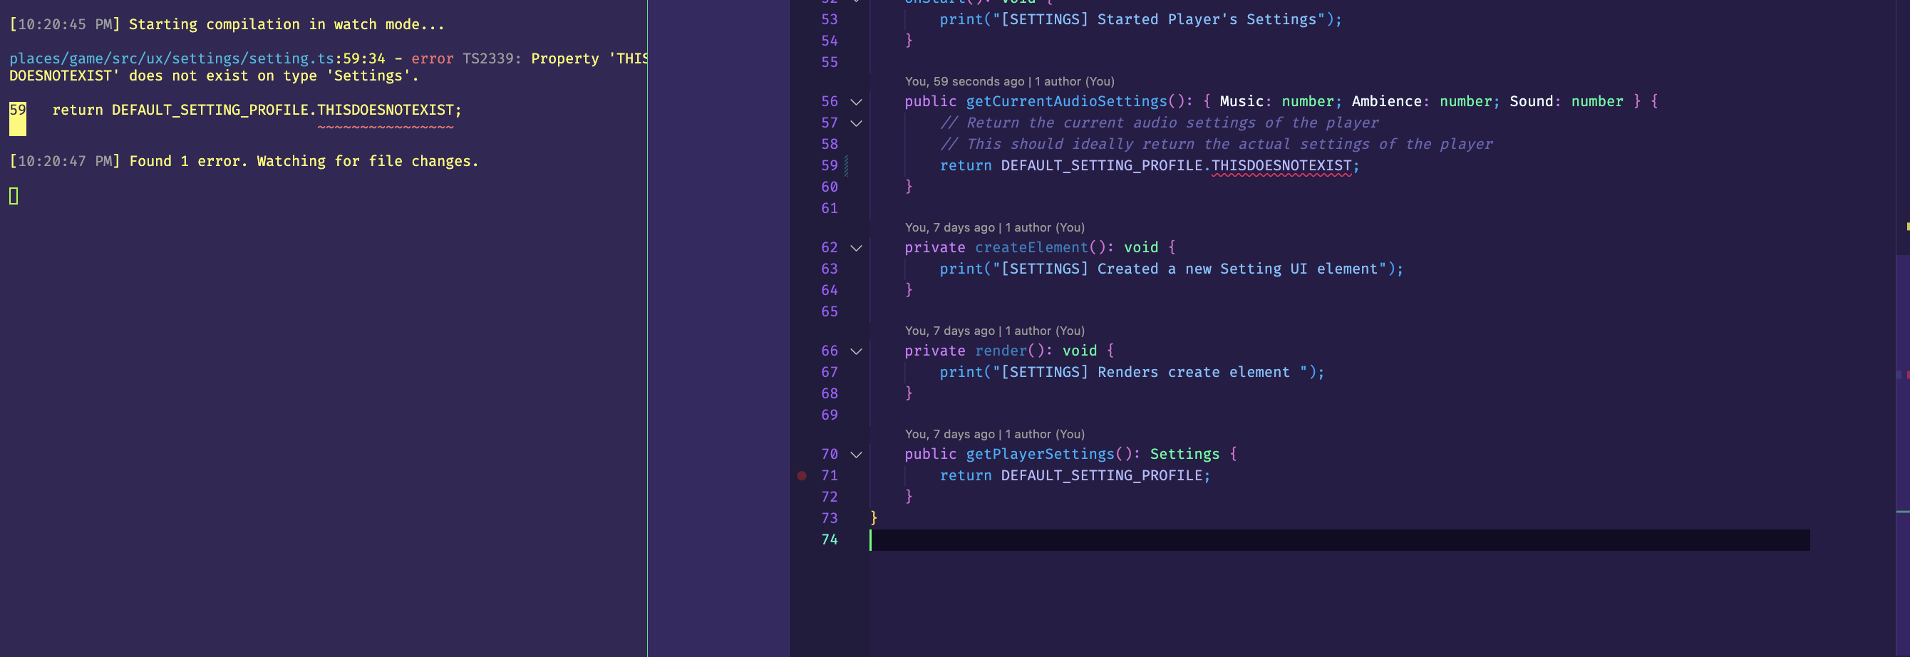Click the comment on line 58
Screen dimensions: 1910x657
pos(1216,145)
